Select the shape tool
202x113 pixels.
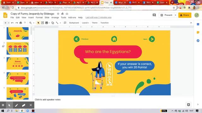53,23
